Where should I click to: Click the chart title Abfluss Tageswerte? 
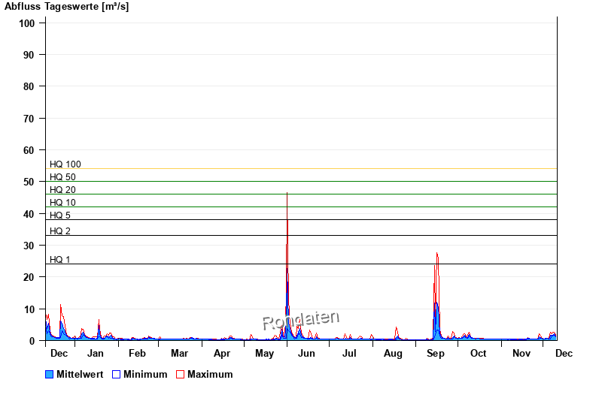(66, 7)
